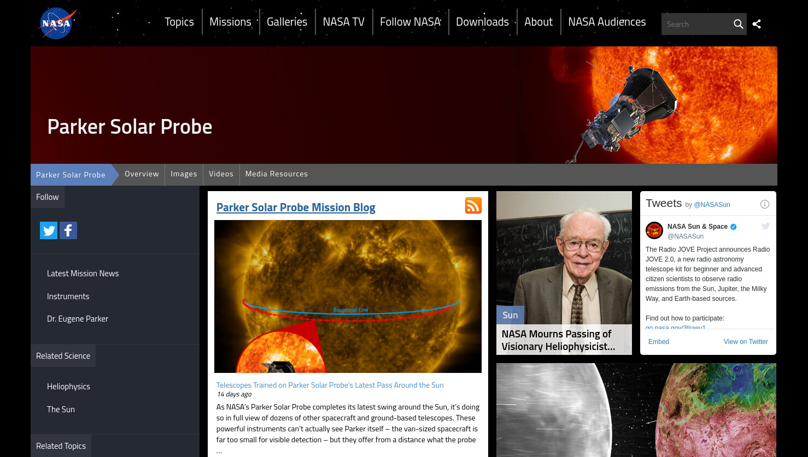Expand the Downloads menu
The width and height of the screenshot is (808, 457).
tap(482, 22)
